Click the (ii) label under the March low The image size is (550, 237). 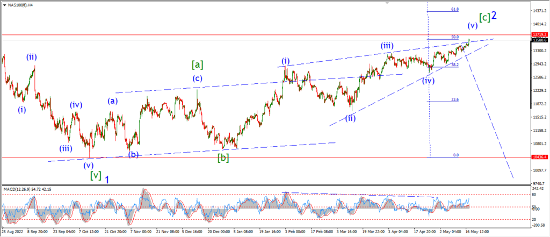[350, 118]
